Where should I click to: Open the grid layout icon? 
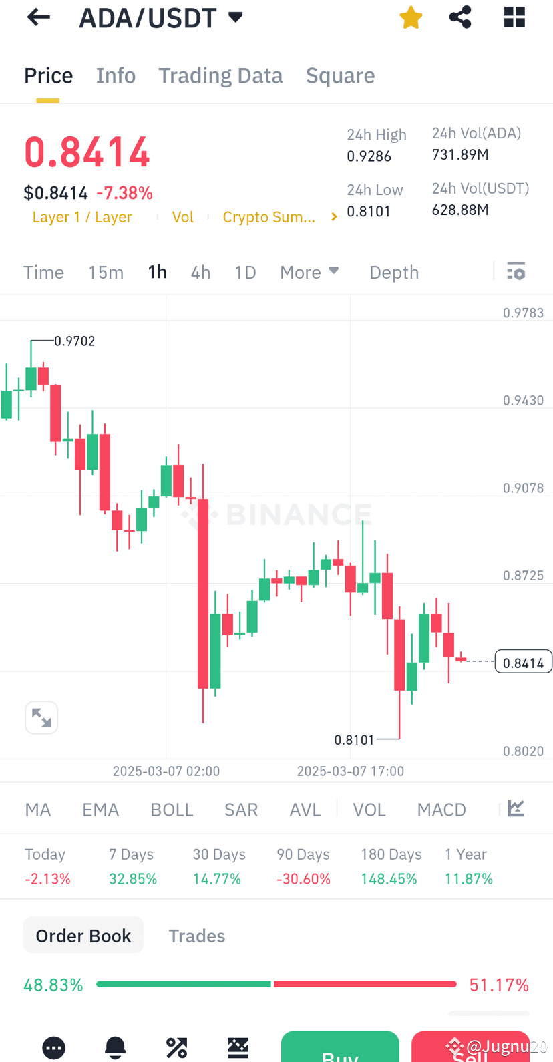tap(514, 17)
